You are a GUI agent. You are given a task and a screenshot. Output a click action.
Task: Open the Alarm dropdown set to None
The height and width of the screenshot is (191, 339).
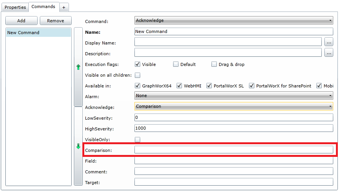tap(234, 95)
